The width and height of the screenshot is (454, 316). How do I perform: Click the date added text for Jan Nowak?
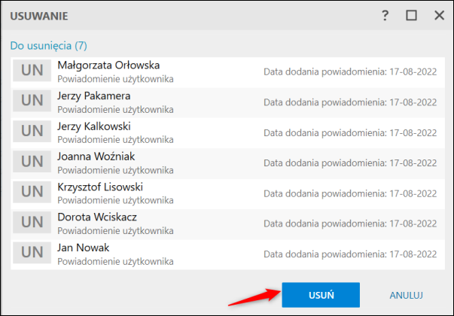349,253
